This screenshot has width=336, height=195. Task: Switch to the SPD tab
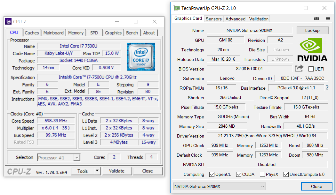pos(94,33)
